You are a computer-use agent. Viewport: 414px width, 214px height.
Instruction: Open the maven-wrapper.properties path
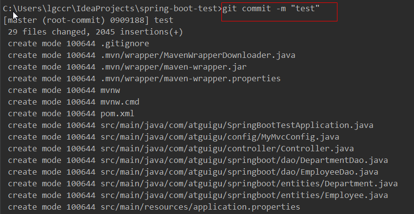[x=191, y=79]
